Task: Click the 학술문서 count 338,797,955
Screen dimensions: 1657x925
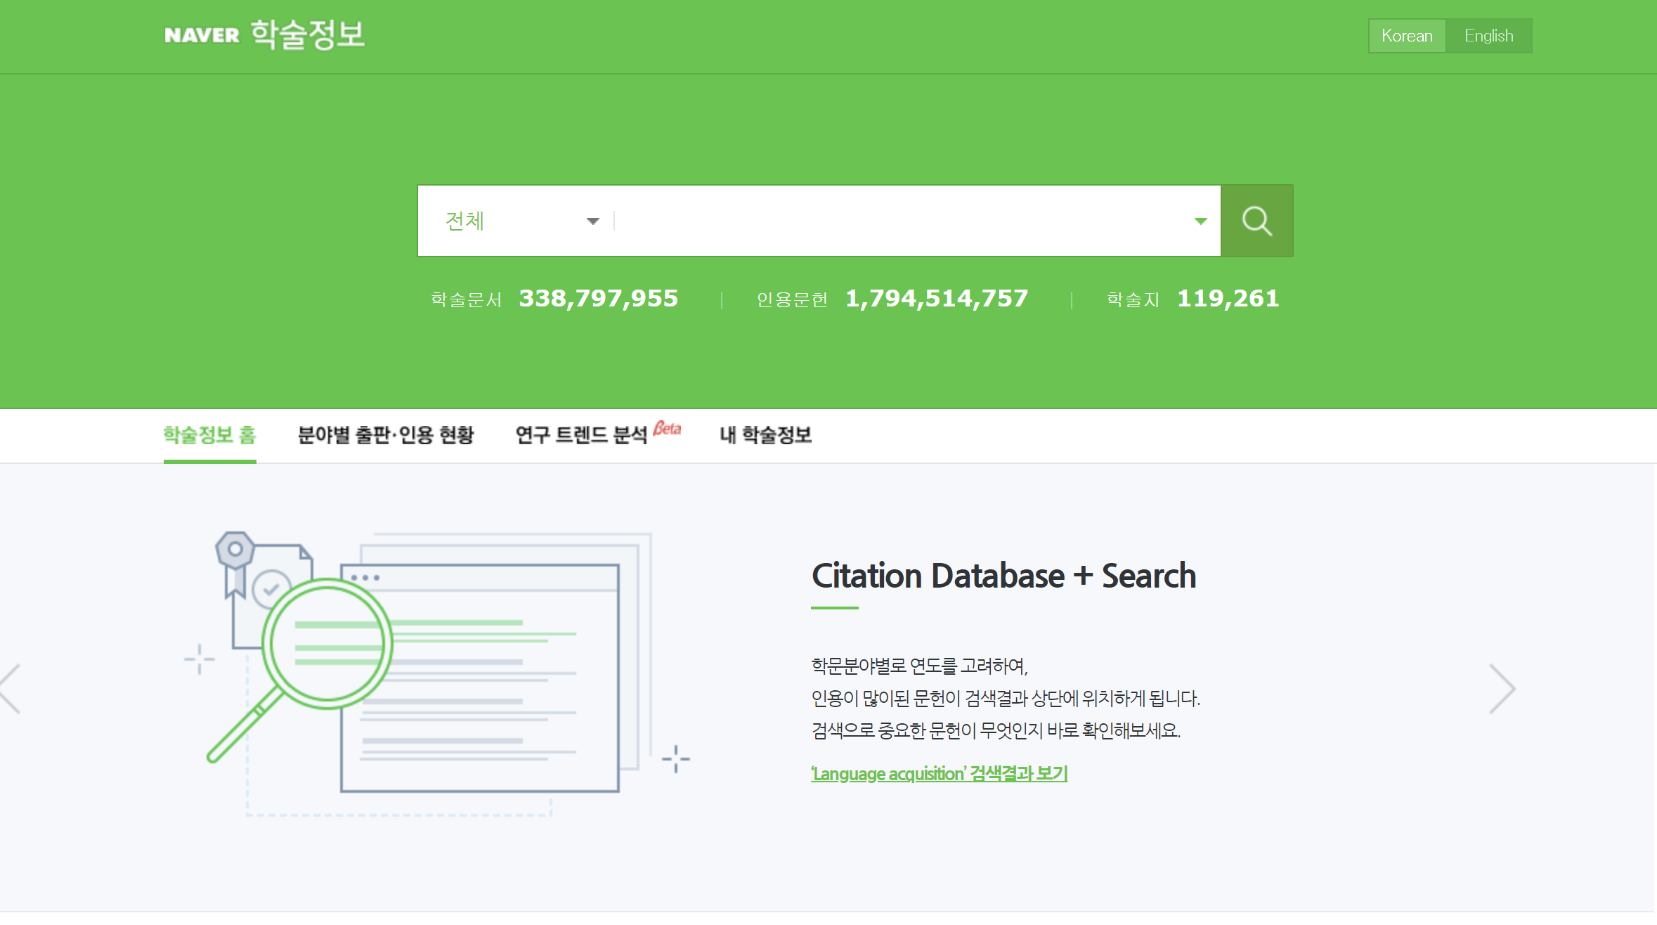Action: click(x=598, y=299)
